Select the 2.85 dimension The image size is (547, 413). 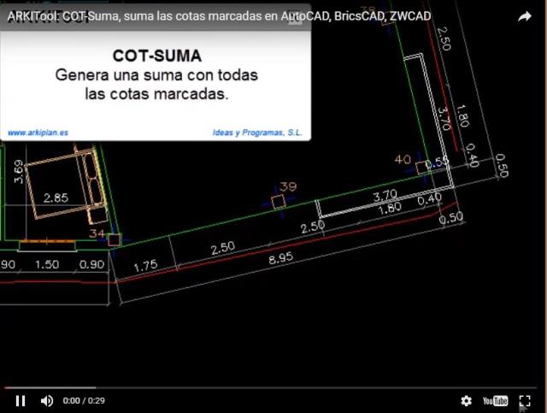tap(56, 198)
